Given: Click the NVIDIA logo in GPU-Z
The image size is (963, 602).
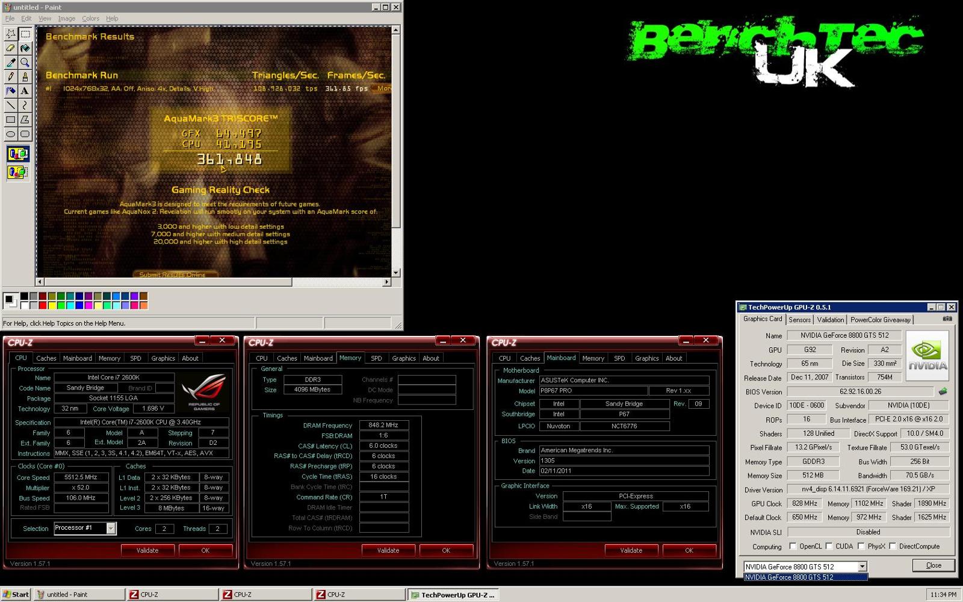Looking at the screenshot, I should pos(927,355).
